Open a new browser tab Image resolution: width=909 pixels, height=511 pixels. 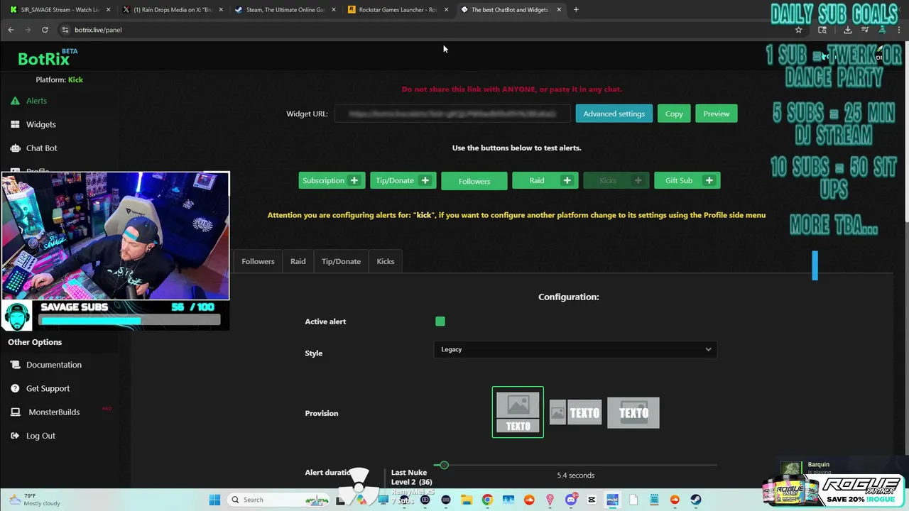[x=576, y=10]
